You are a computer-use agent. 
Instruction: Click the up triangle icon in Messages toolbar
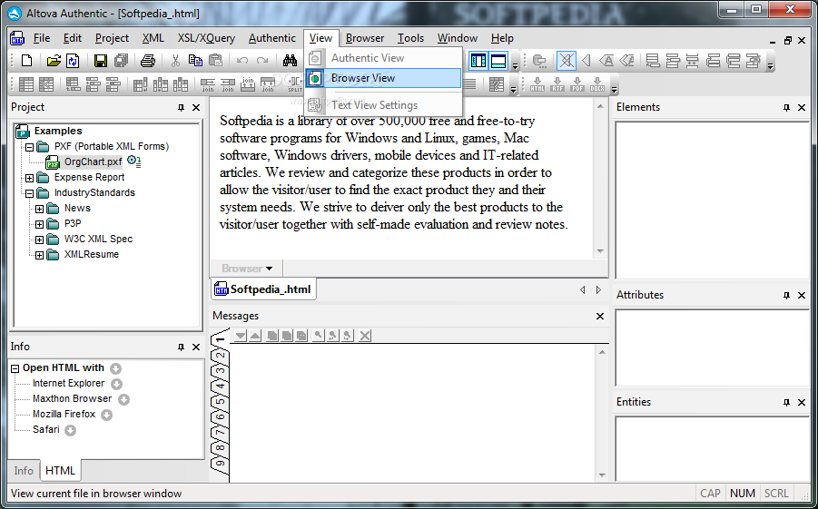254,336
